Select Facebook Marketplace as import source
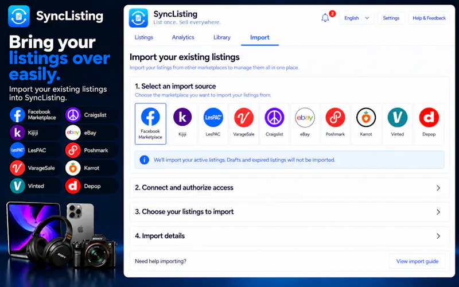The height and width of the screenshot is (287, 459). (x=150, y=123)
